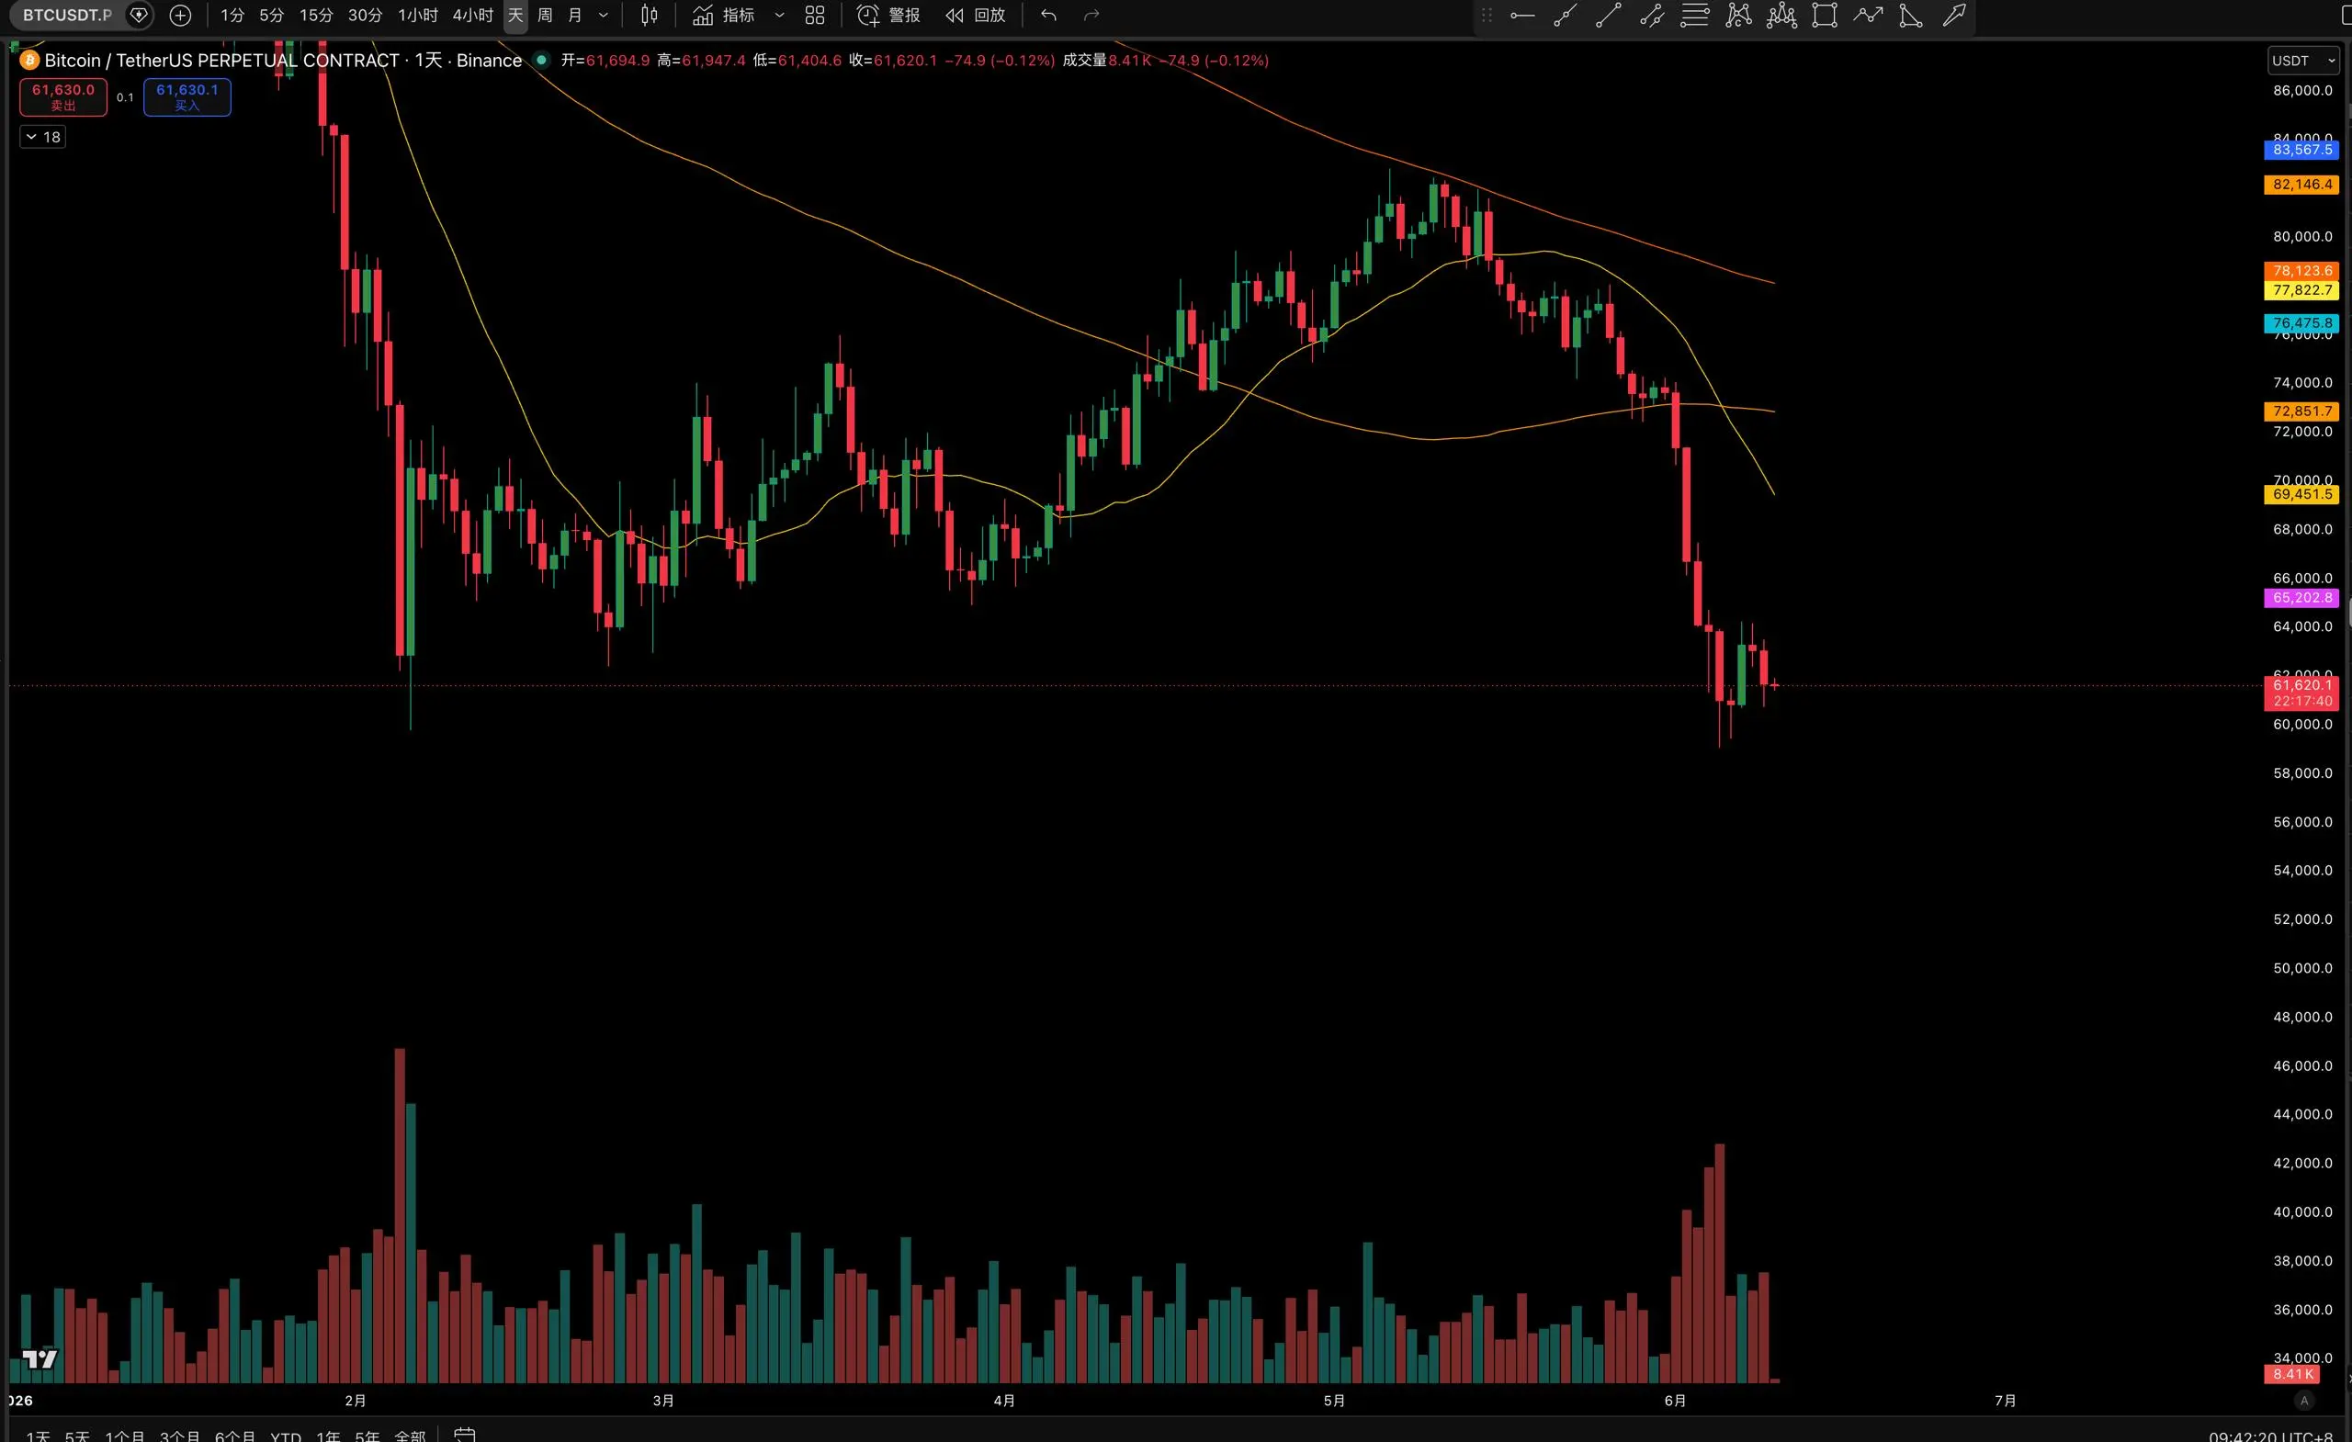Expand the timeframe dropdown arrow
This screenshot has width=2352, height=1442.
pos(604,16)
